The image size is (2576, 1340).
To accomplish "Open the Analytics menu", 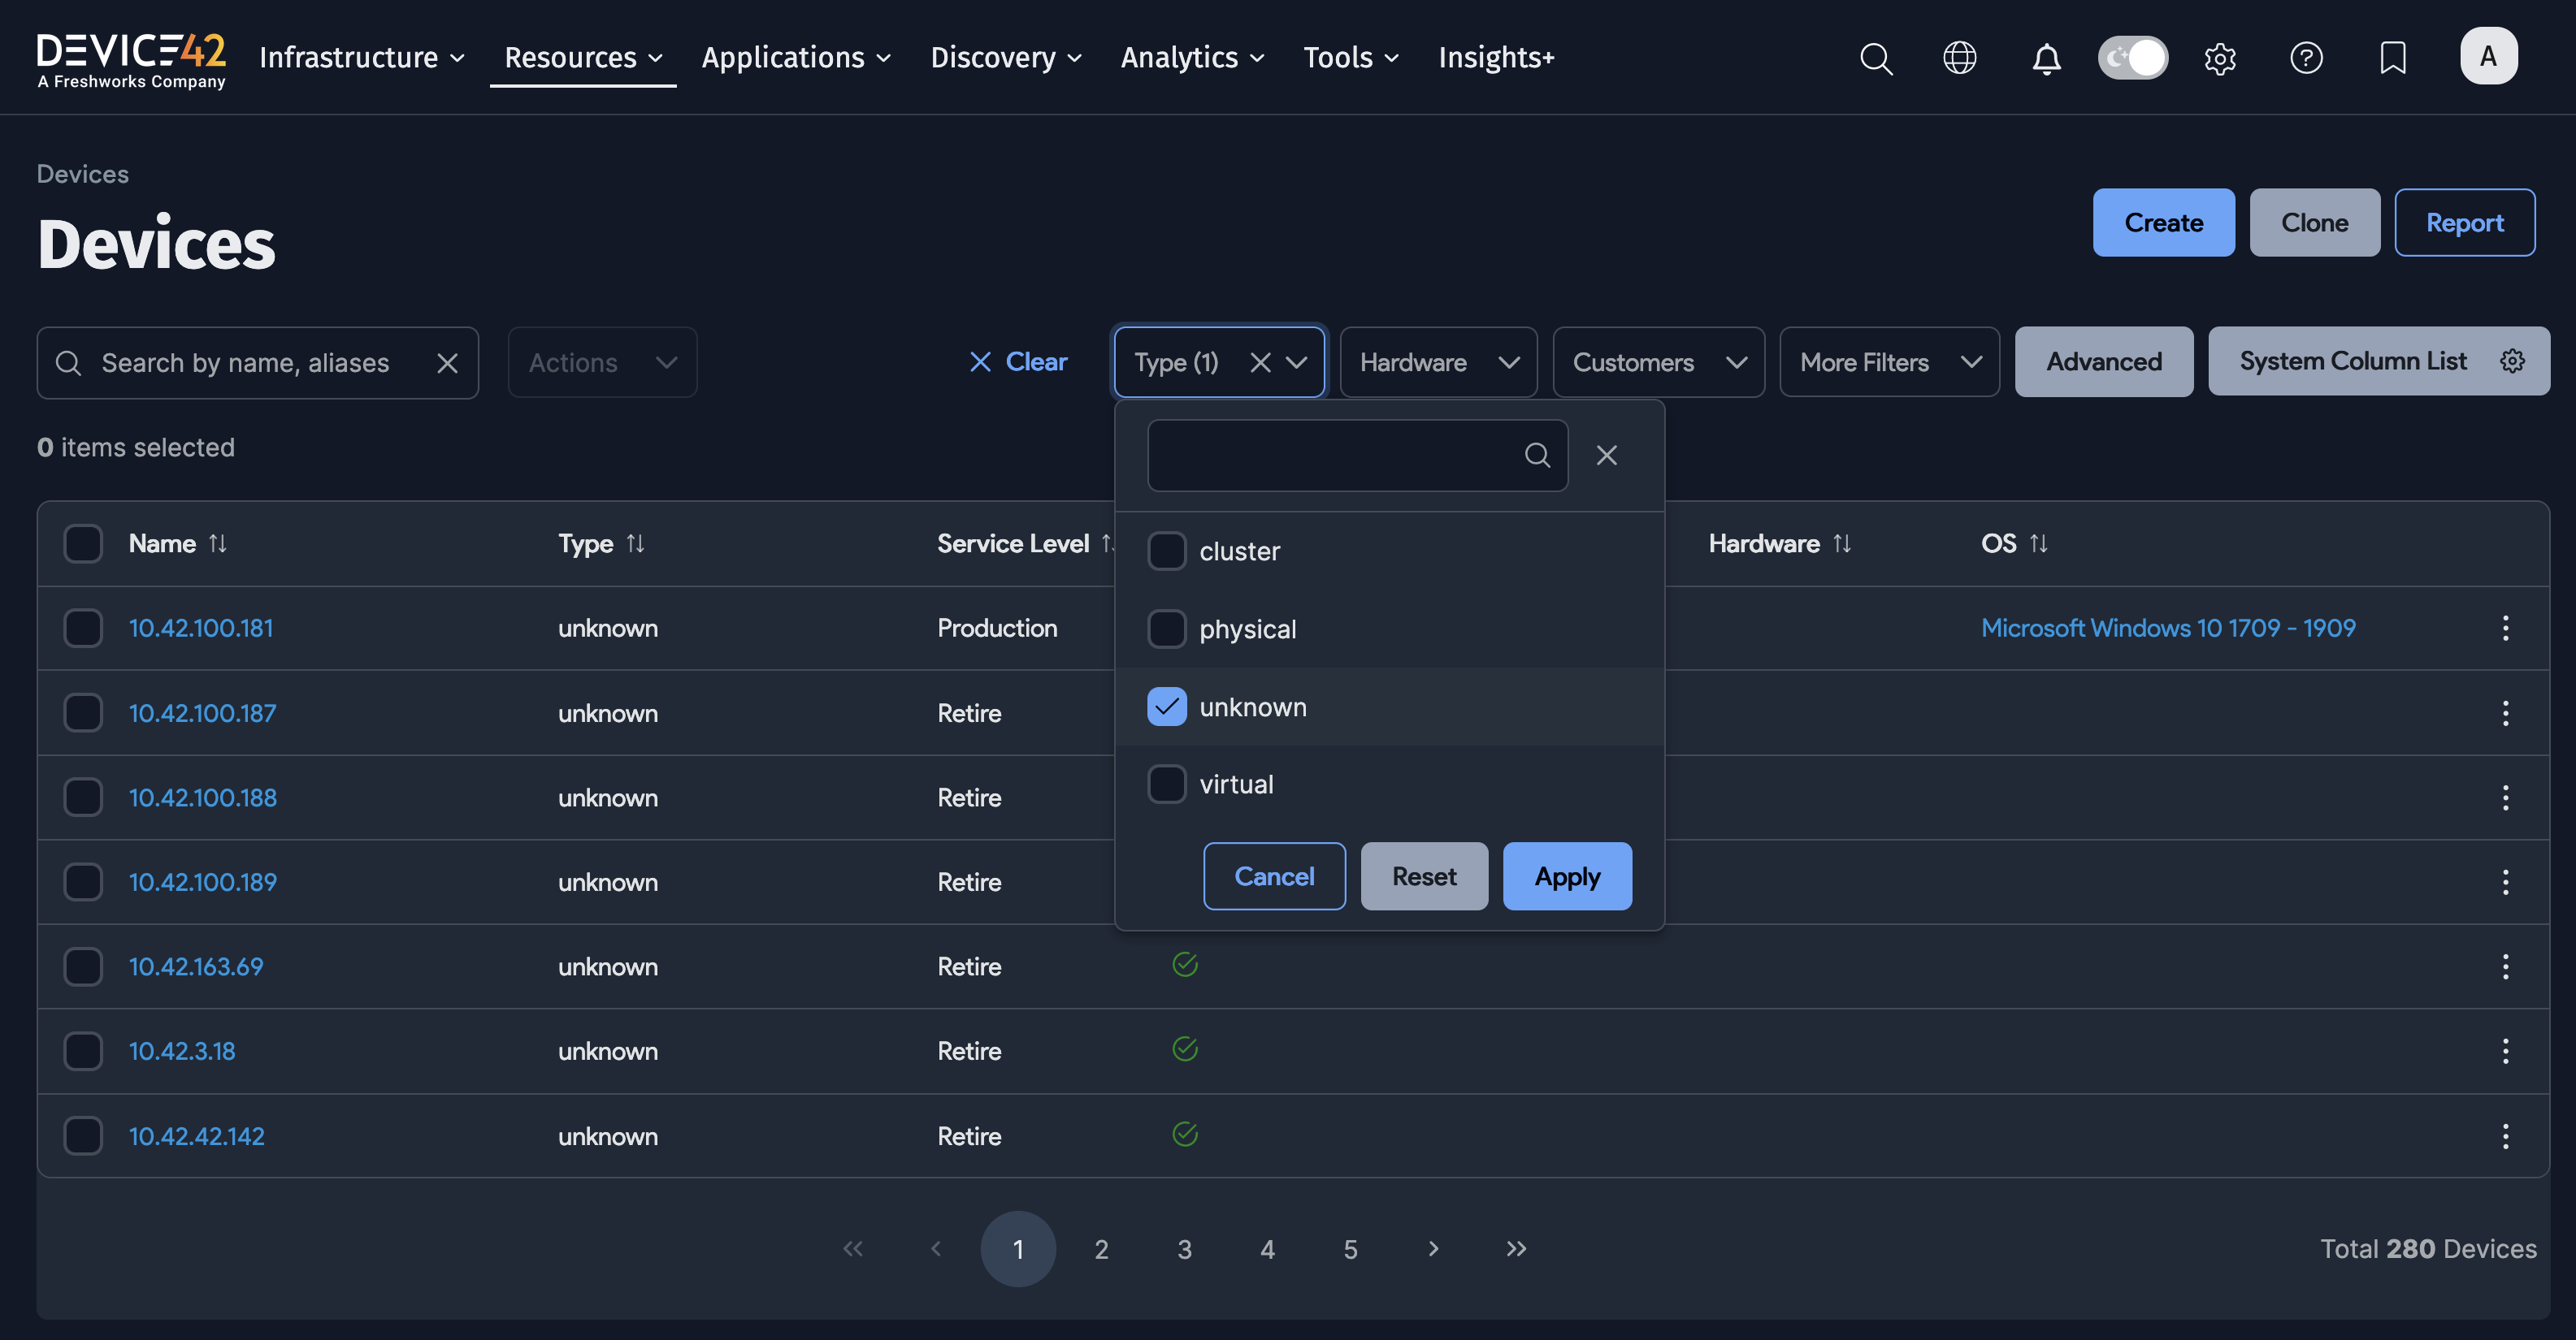I will (1191, 58).
